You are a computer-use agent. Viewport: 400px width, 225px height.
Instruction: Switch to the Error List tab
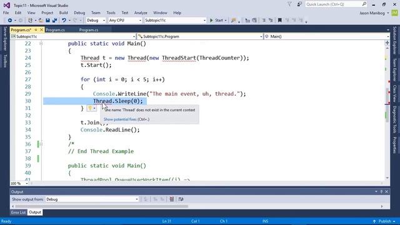[x=18, y=212]
